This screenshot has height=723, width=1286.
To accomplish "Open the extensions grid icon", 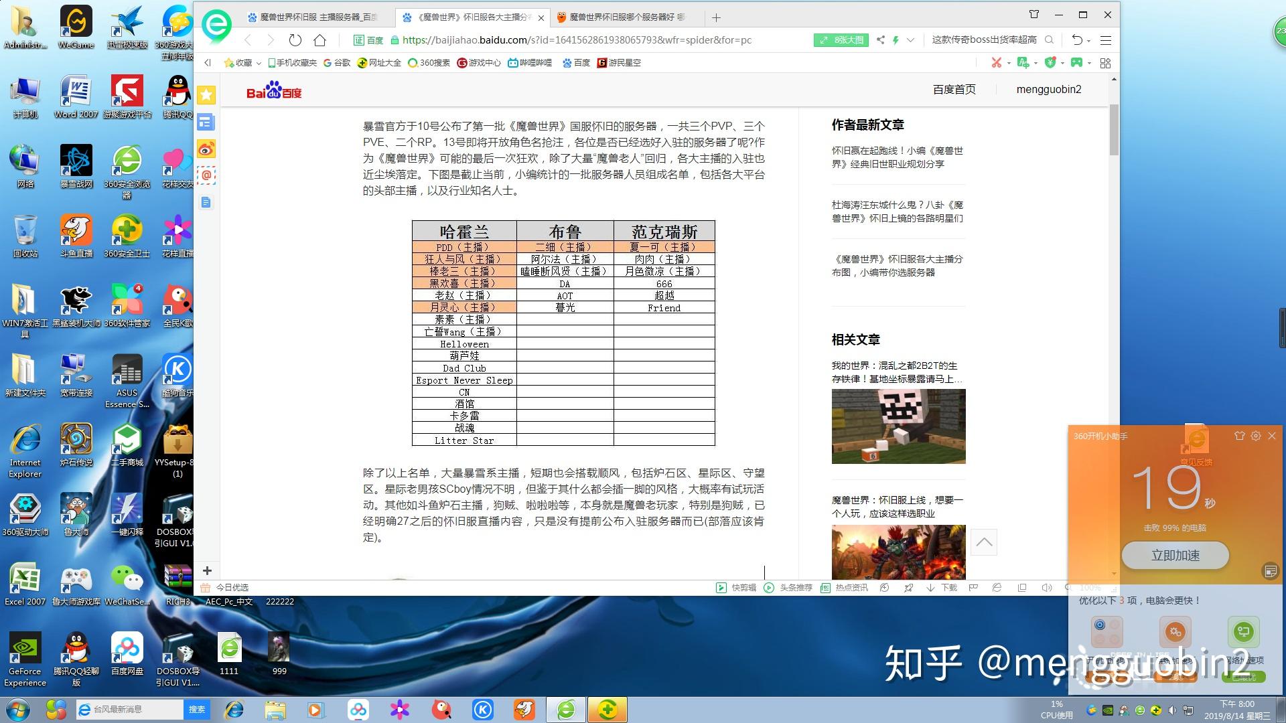I will coord(1105,62).
